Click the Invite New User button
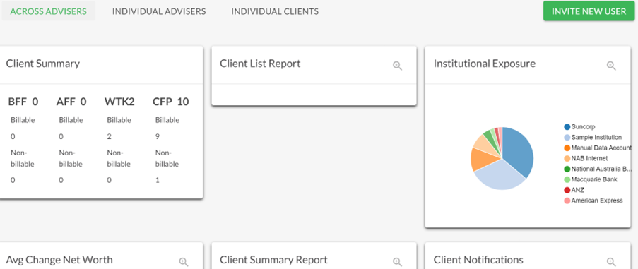Screen dimensions: 638x269 coord(589,11)
